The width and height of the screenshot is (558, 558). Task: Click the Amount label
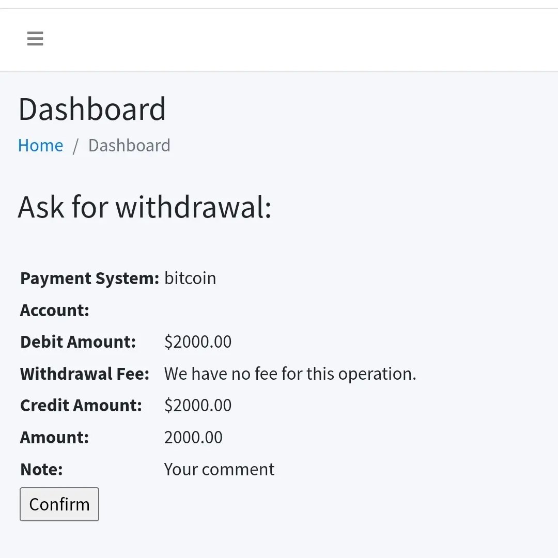click(55, 438)
